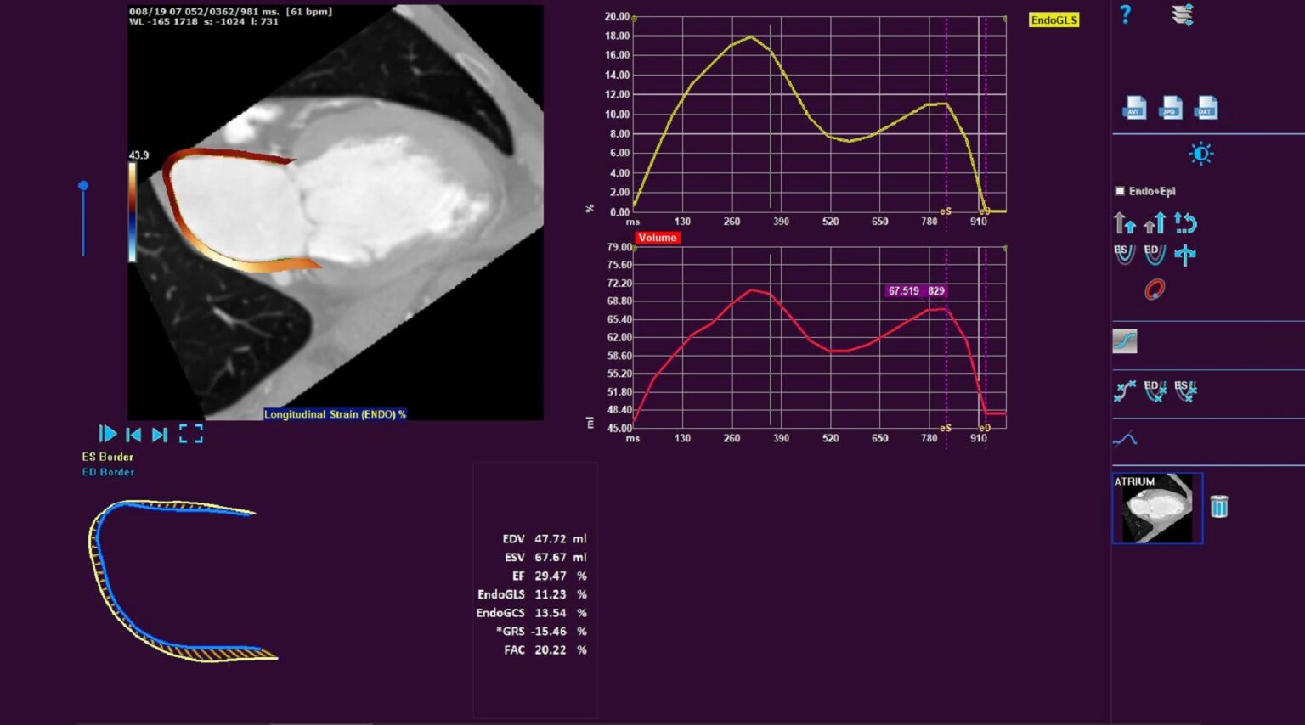Advance to the next frame
The width and height of the screenshot is (1305, 725).
(x=159, y=435)
